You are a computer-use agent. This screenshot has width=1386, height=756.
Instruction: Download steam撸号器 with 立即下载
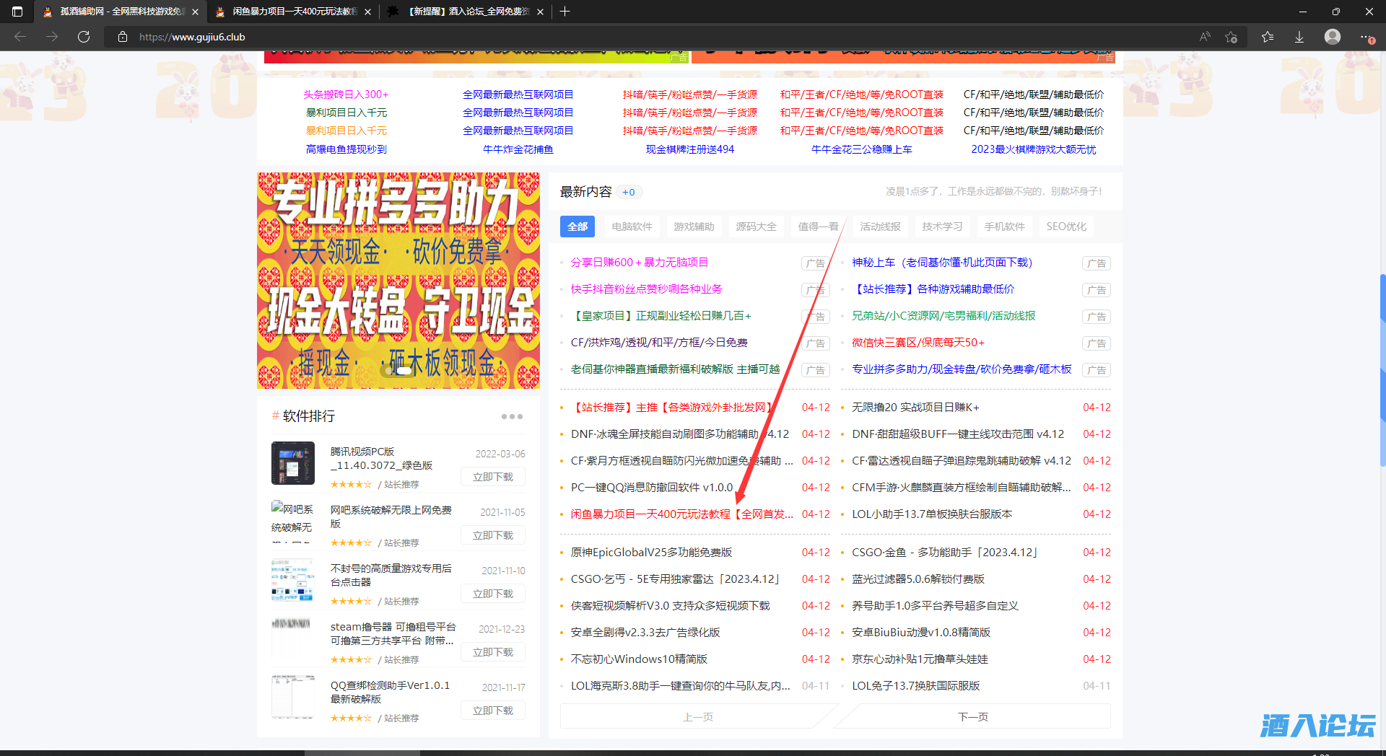point(493,652)
